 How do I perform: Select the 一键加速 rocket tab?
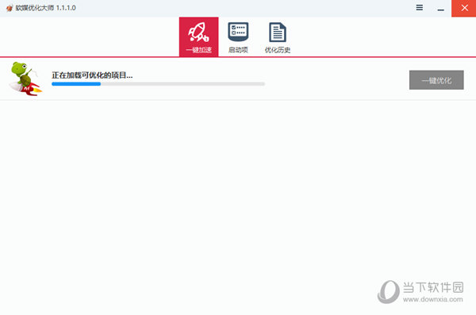(x=198, y=36)
